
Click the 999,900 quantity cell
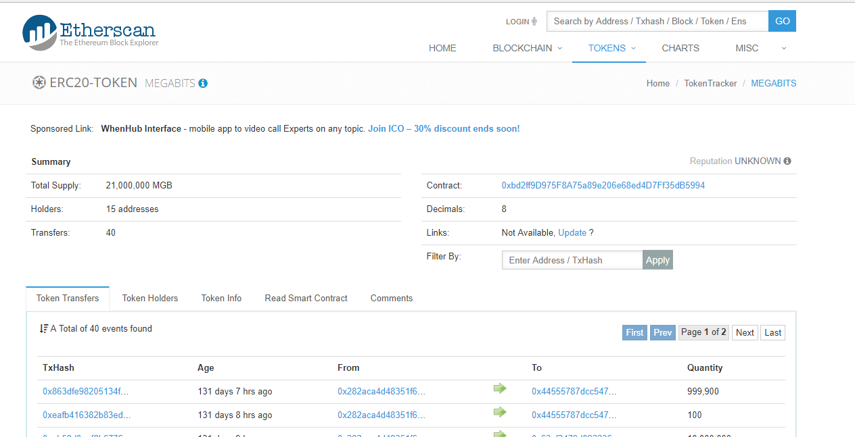click(x=703, y=391)
